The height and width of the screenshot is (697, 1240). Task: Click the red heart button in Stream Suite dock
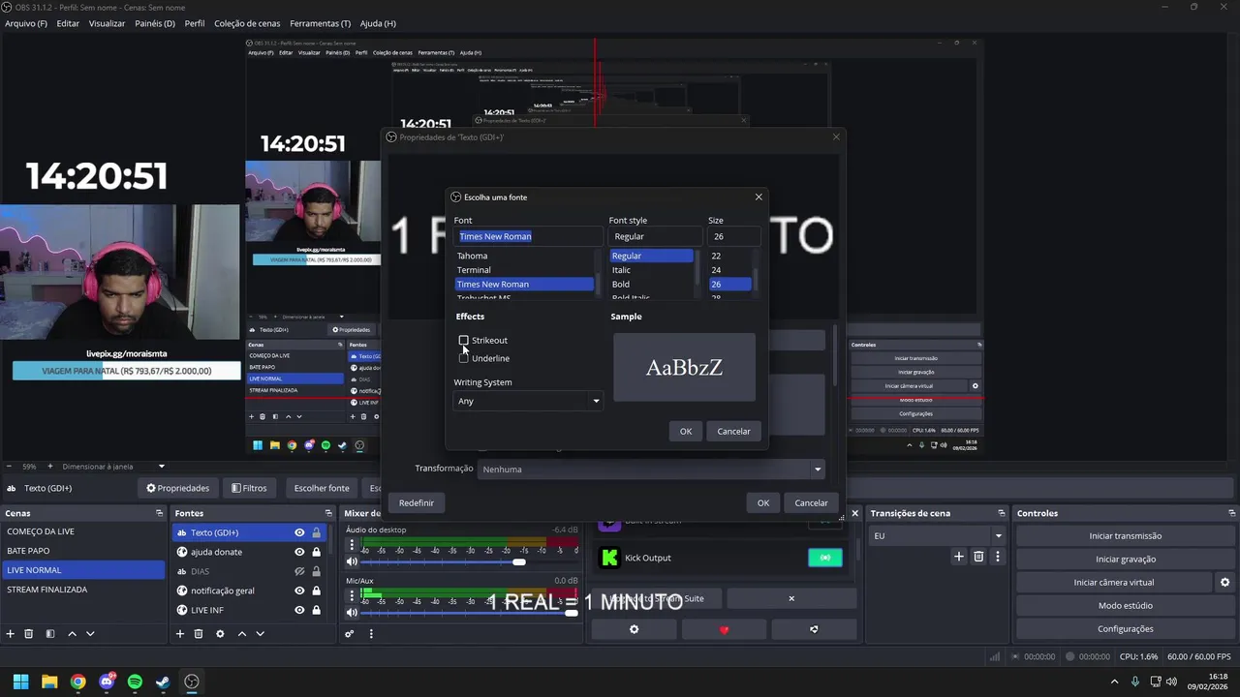[x=724, y=629]
